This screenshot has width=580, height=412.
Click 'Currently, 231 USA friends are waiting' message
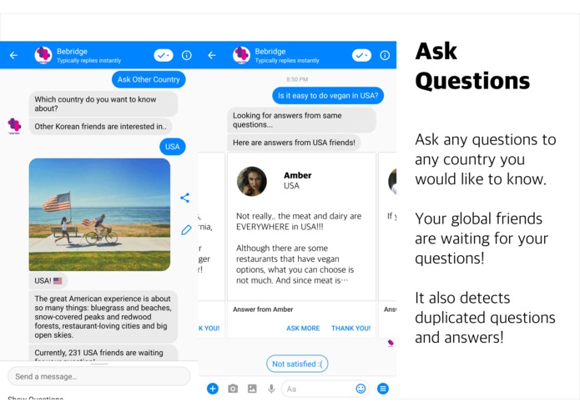click(103, 353)
